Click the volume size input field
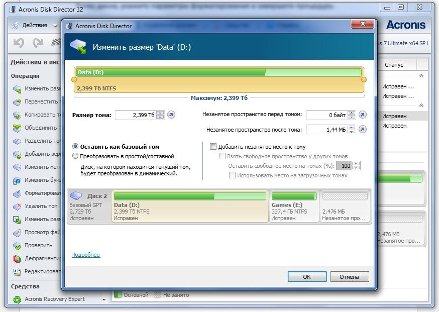Screen dimensions: 439x312 [136, 115]
